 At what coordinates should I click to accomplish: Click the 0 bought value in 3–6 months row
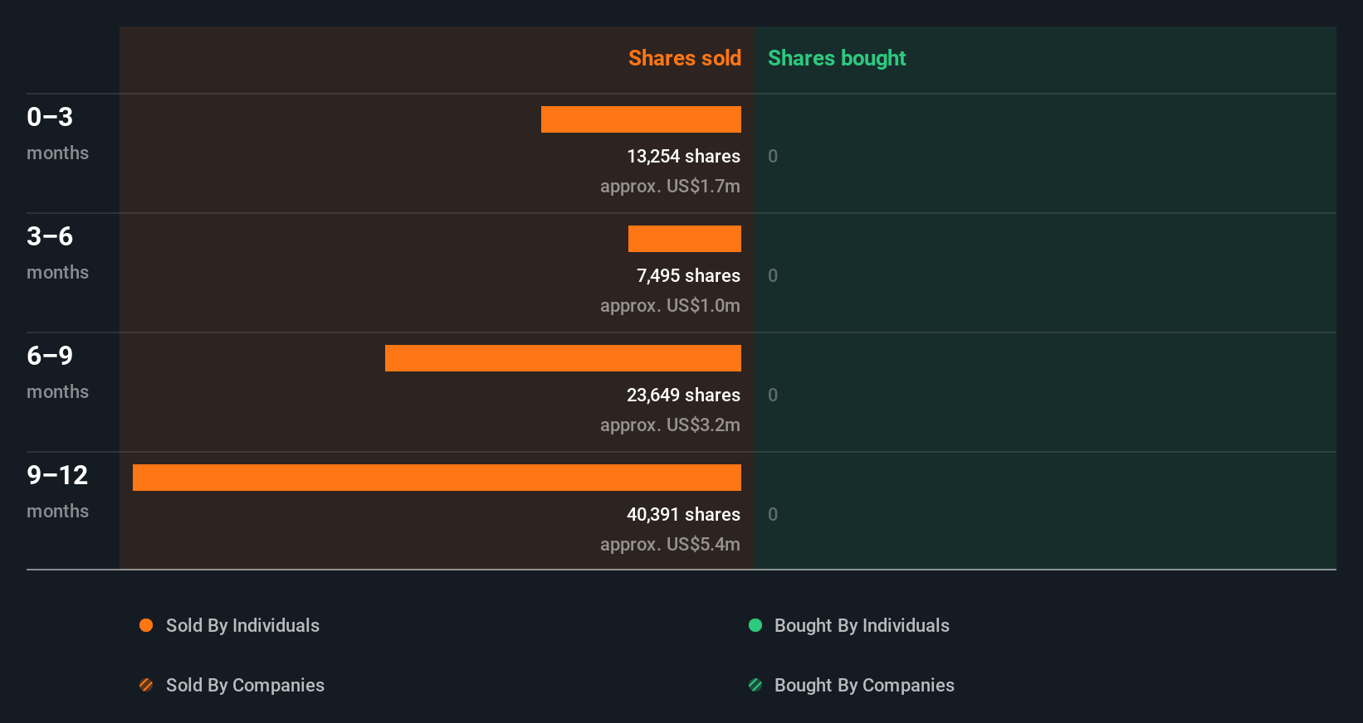pos(773,275)
